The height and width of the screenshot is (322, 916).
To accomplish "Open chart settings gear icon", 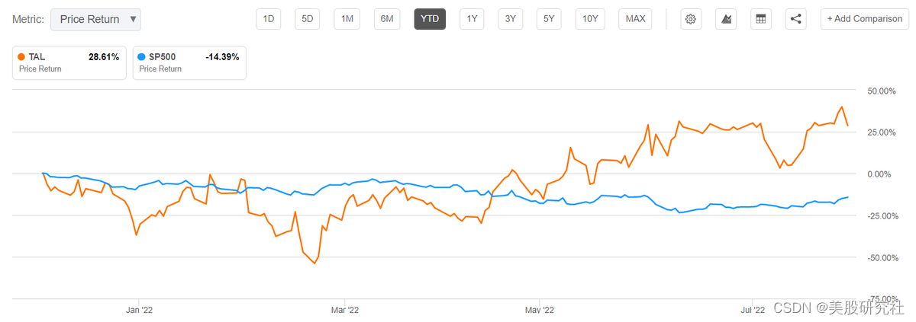I will pyautogui.click(x=691, y=19).
